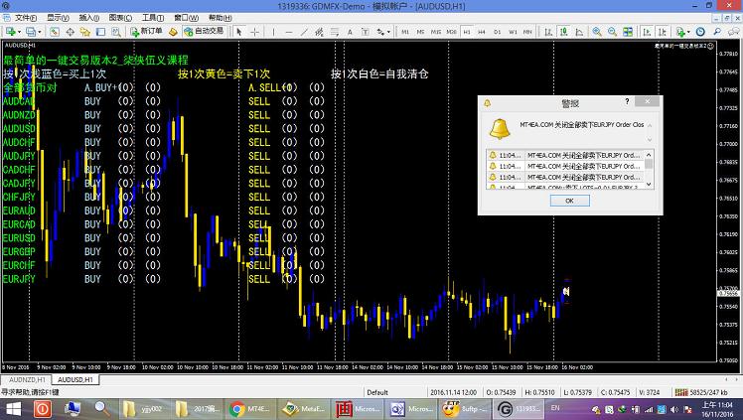Select the H1 timeframe button
Image resolution: width=743 pixels, height=420 pixels.
click(467, 32)
